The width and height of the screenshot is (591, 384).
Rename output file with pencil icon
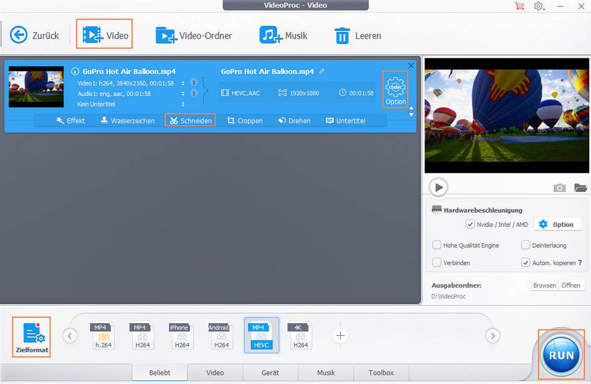pyautogui.click(x=321, y=72)
